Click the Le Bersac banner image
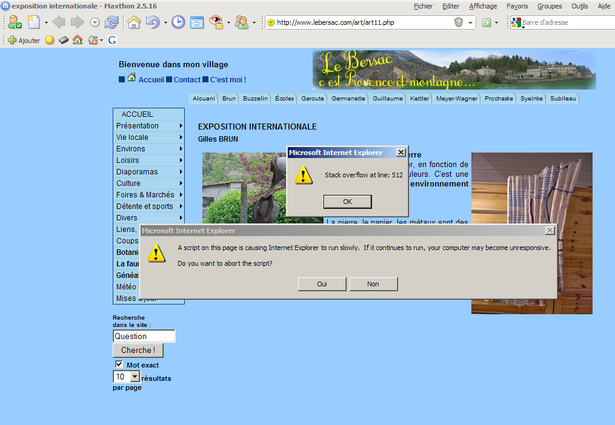Screen dimensions: 615x425 click(454, 70)
